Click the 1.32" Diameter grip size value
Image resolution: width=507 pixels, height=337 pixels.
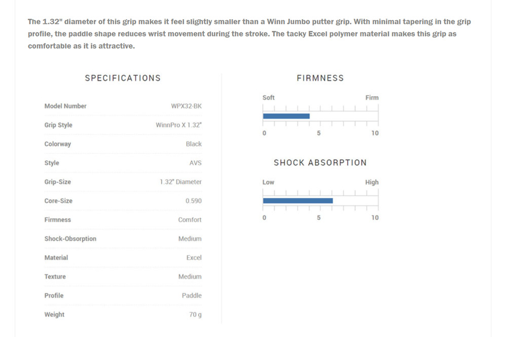pos(180,182)
